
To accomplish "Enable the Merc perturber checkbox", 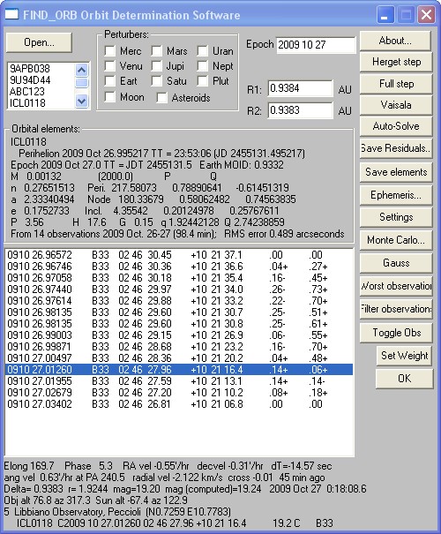I will click(110, 51).
